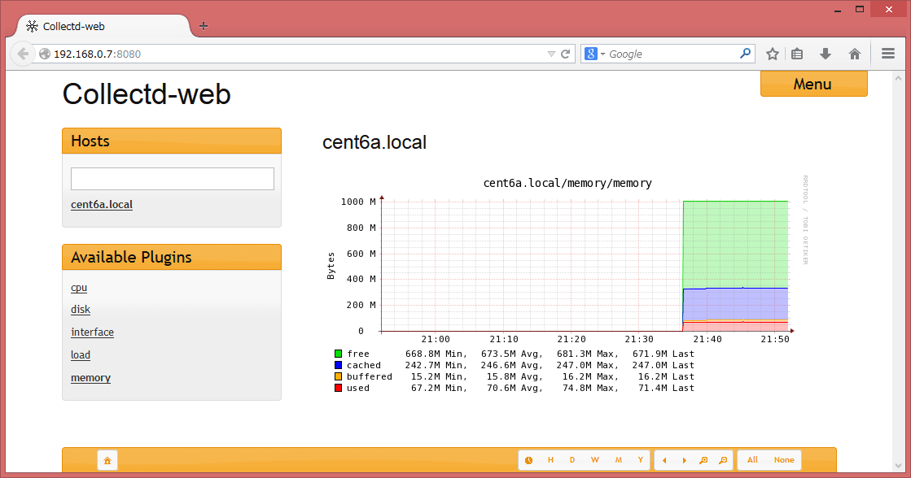This screenshot has height=478, width=911.
Task: Select the H hourly timespan
Action: [550, 460]
